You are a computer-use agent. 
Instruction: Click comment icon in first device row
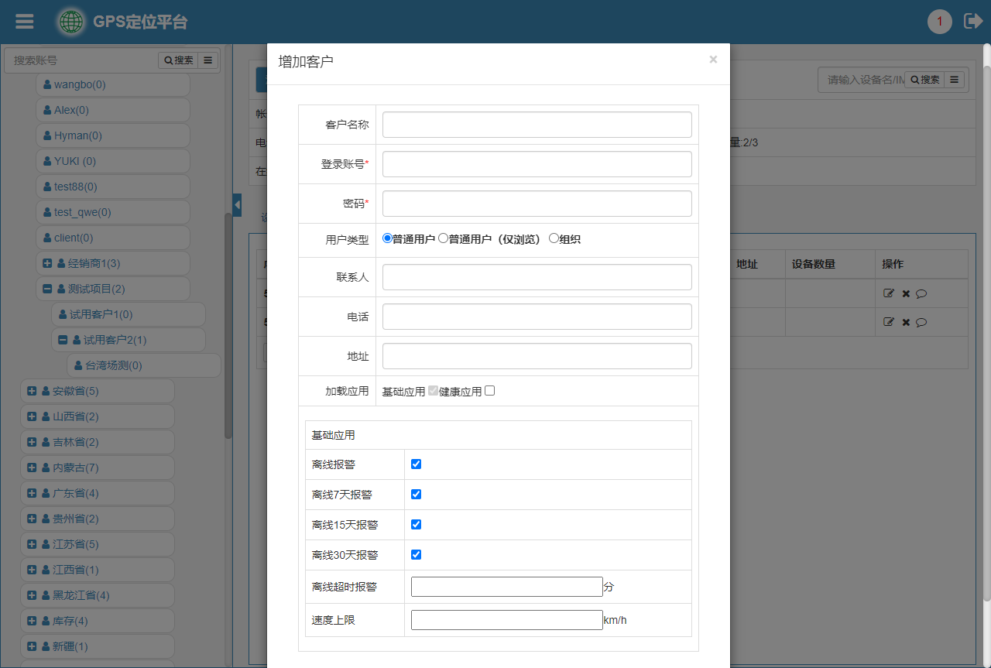921,293
